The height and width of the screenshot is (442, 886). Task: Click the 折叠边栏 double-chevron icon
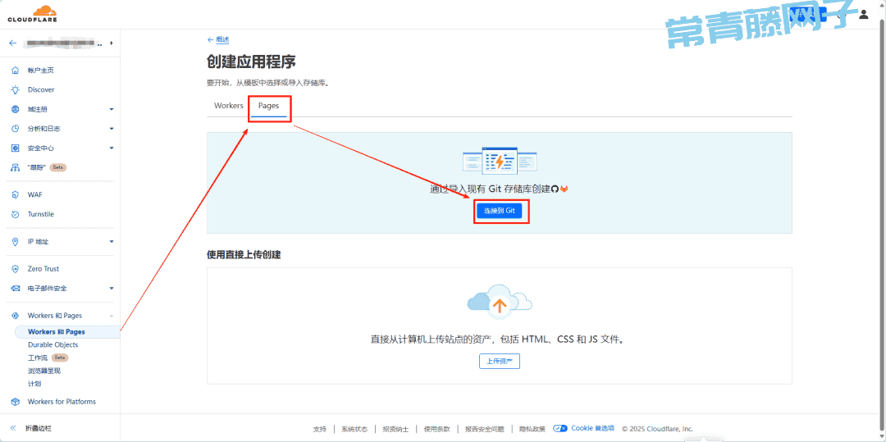pos(13,428)
